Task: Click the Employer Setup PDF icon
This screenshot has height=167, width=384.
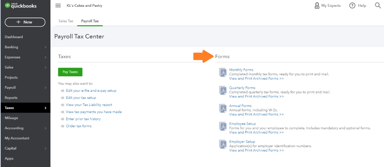Action: point(223,144)
